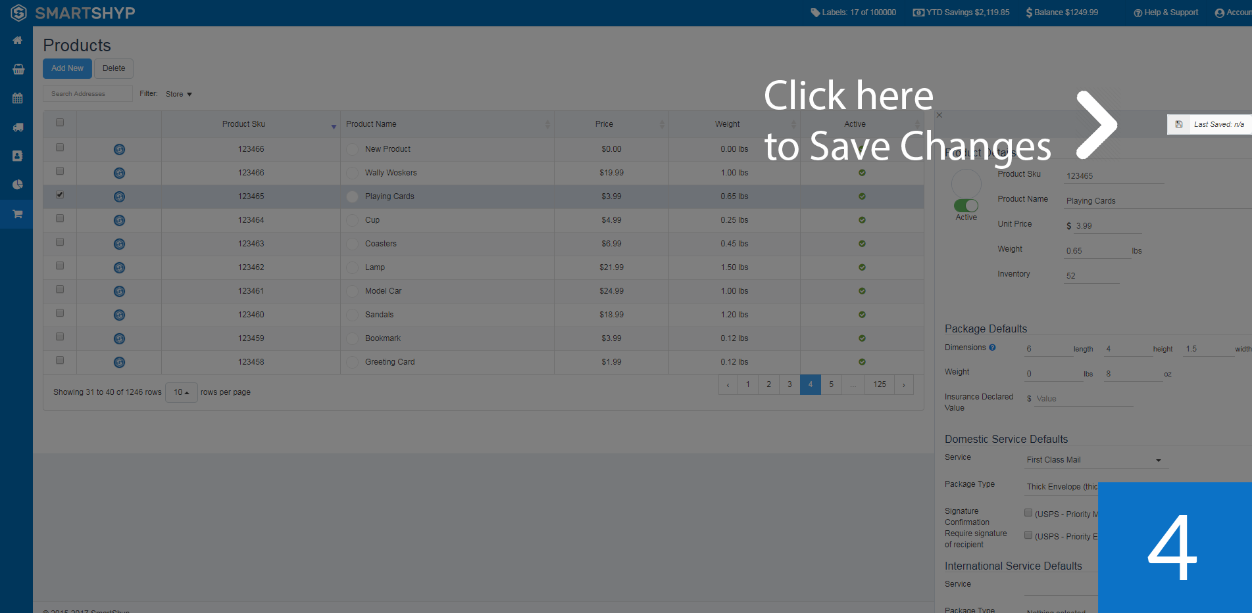Click the blue icon in Greeting Card row
The height and width of the screenshot is (613, 1252).
(119, 362)
